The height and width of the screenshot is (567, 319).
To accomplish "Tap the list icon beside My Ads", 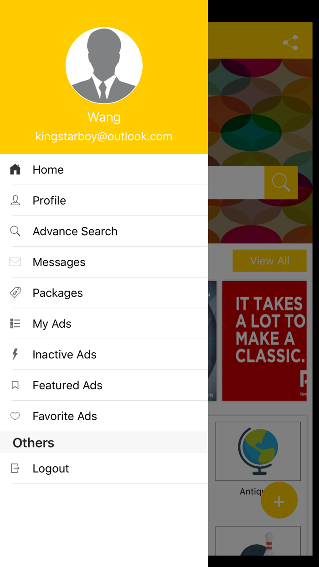I will pyautogui.click(x=15, y=324).
